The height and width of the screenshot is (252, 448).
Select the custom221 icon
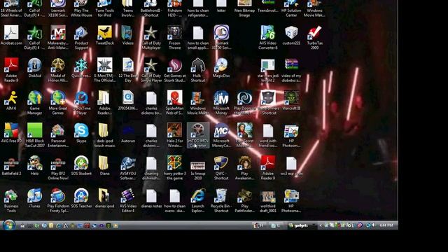coord(291,36)
